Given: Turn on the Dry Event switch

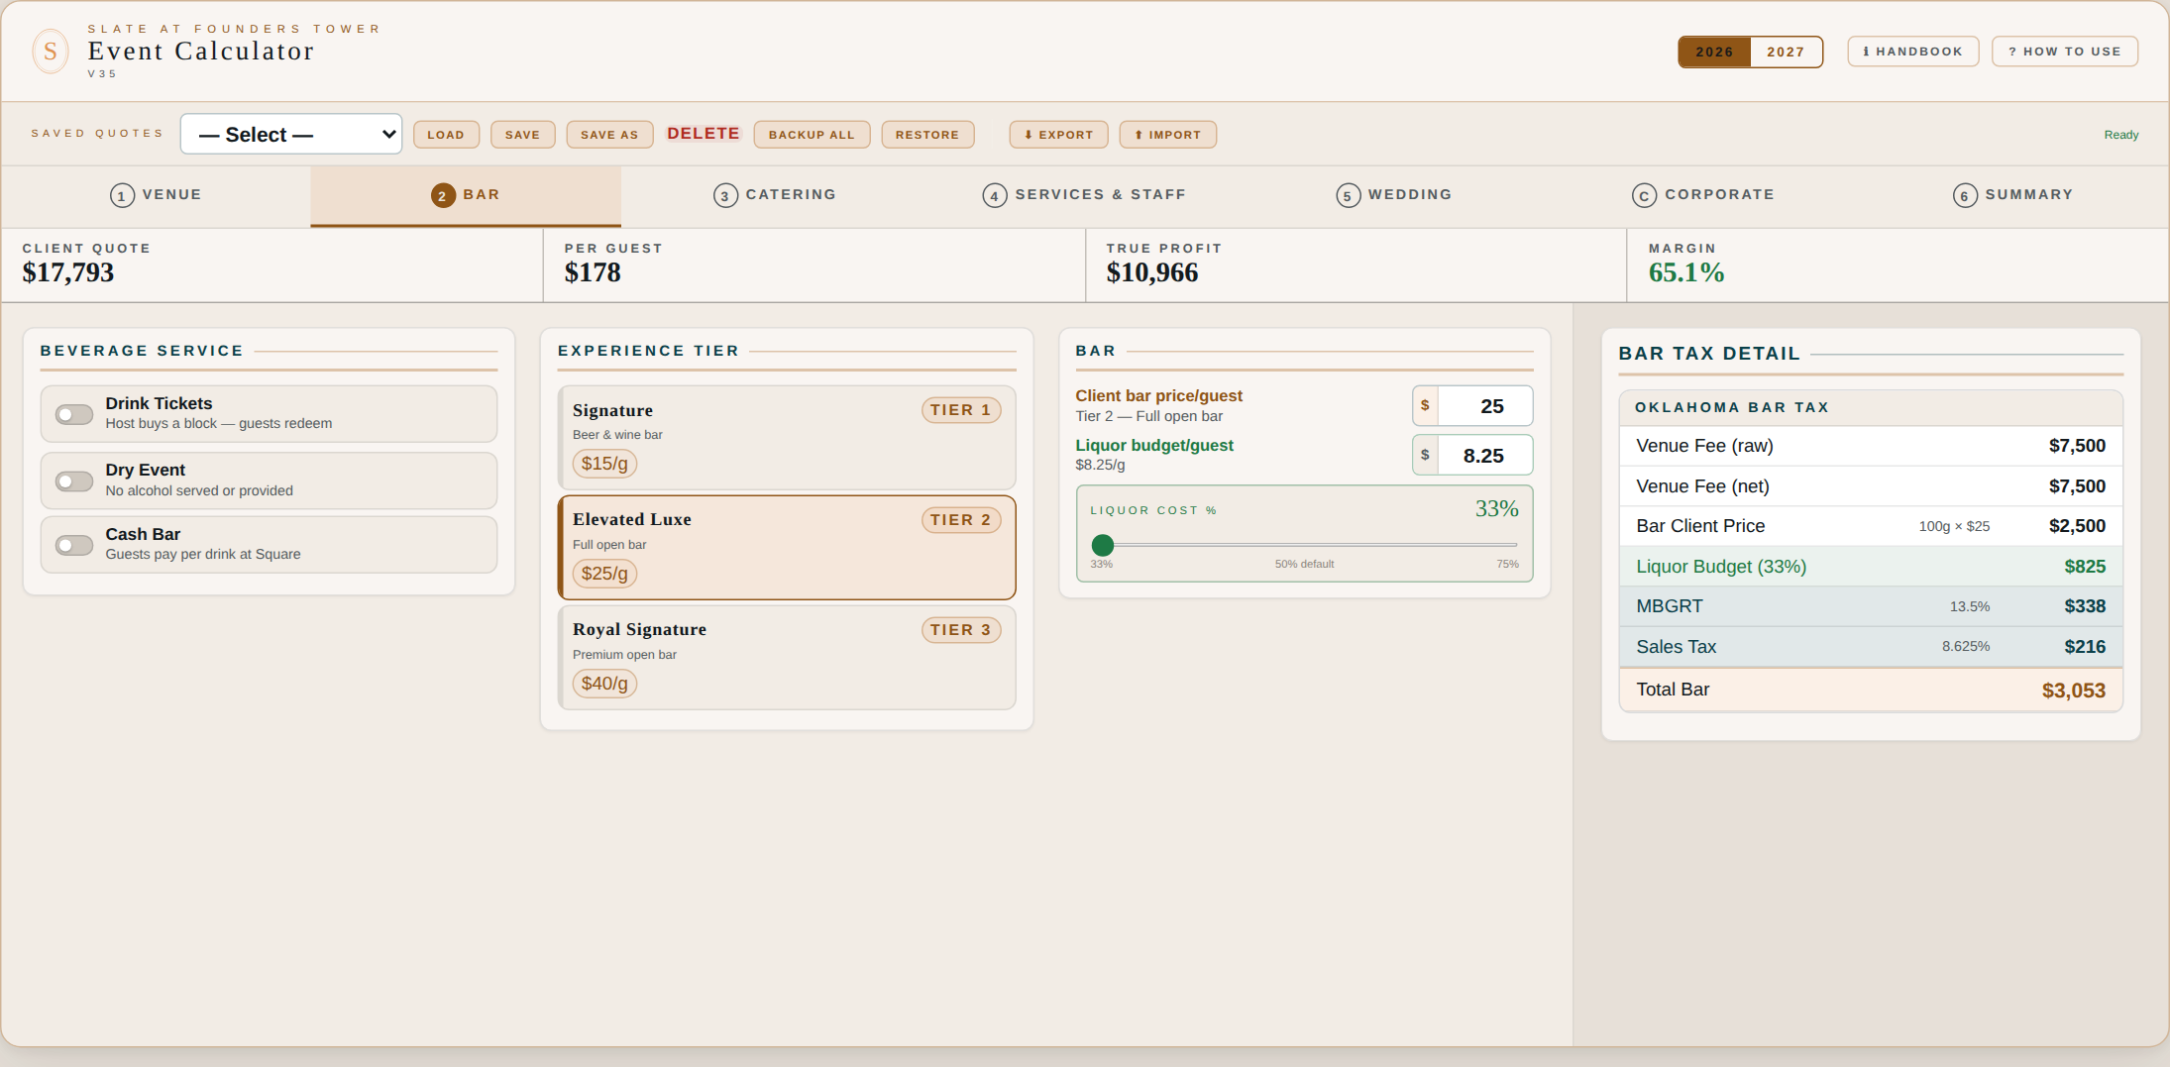Looking at the screenshot, I should [74, 481].
